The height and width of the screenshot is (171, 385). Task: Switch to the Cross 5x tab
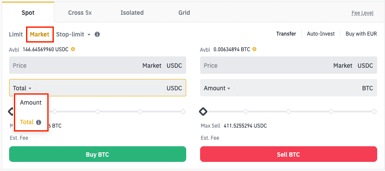(x=80, y=13)
